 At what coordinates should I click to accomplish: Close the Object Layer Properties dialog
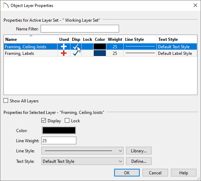pos(195,5)
